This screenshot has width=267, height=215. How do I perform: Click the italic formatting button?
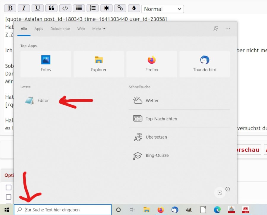coord(24,8)
